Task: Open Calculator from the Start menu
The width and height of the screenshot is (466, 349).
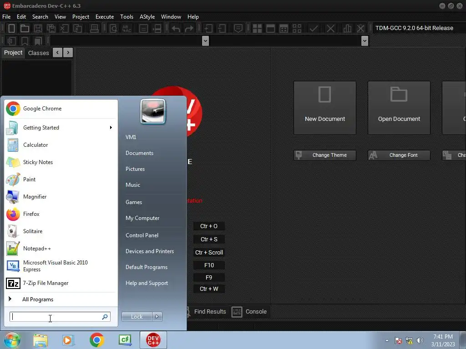Action: (61, 145)
